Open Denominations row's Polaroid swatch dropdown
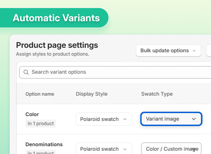This screenshot has width=211, height=154. pyautogui.click(x=104, y=148)
